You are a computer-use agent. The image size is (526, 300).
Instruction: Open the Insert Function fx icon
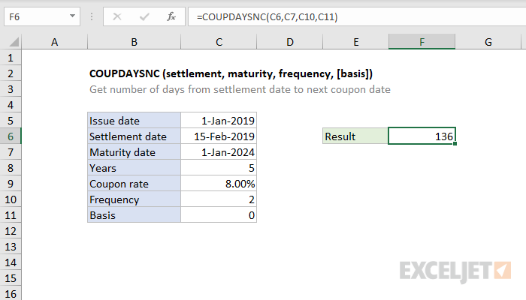171,16
